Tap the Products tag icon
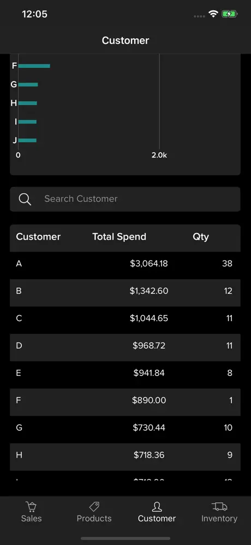This screenshot has height=545, width=251. pyautogui.click(x=94, y=507)
